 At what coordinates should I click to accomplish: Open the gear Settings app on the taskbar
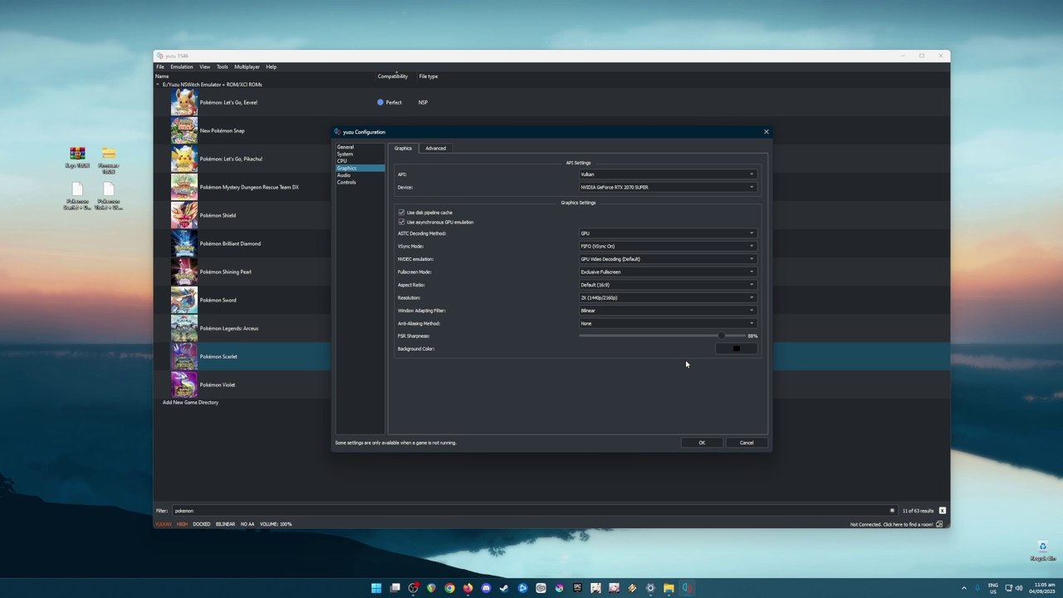tap(650, 588)
